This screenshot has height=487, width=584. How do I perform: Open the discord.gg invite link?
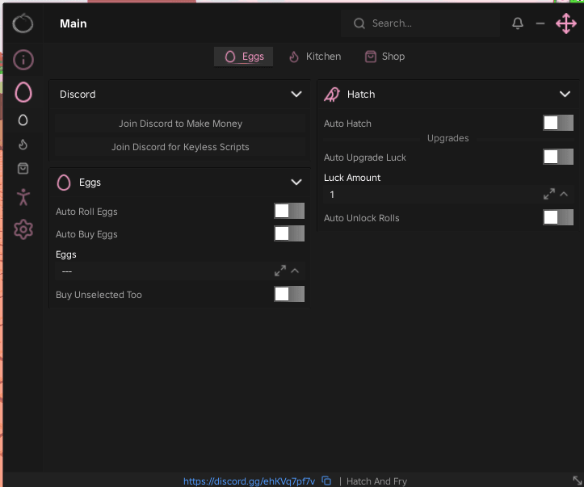coord(249,481)
